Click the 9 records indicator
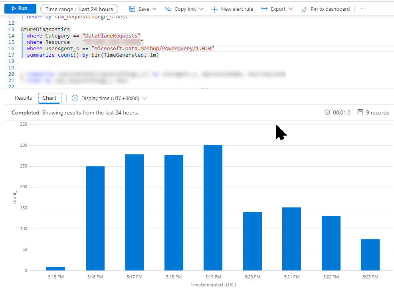The width and height of the screenshot is (394, 288). tap(373, 112)
